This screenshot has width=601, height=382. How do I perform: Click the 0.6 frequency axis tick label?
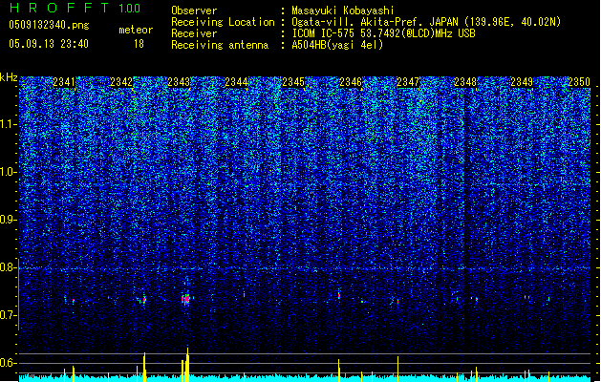click(9, 363)
